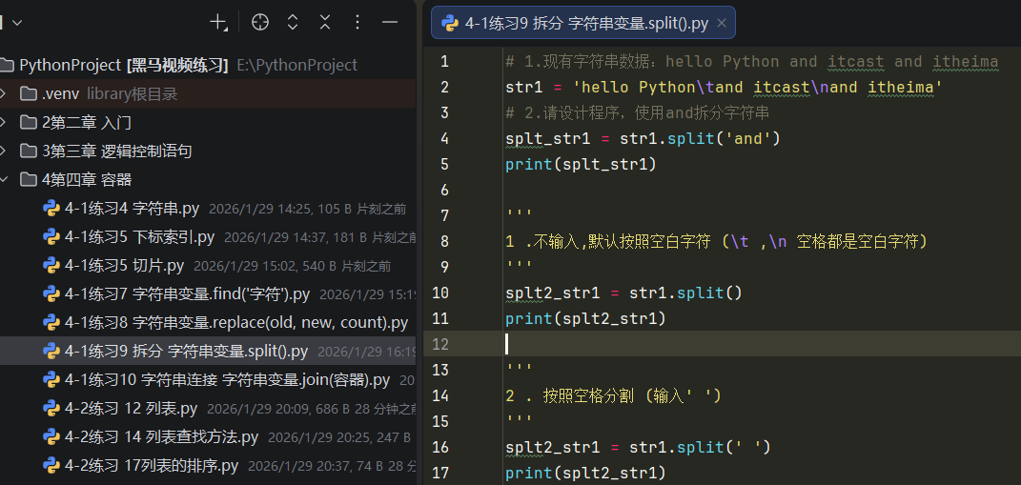This screenshot has height=485, width=1021.
Task: Select opened file crosshair locate icon
Action: [x=260, y=22]
